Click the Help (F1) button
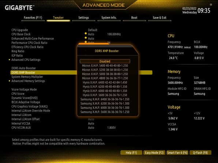This screenshot has height=163, width=218. click(131, 152)
